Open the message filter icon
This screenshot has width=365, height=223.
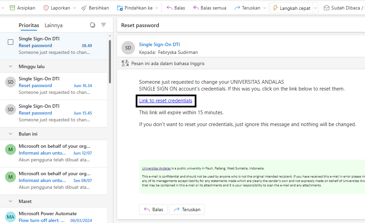tap(103, 25)
